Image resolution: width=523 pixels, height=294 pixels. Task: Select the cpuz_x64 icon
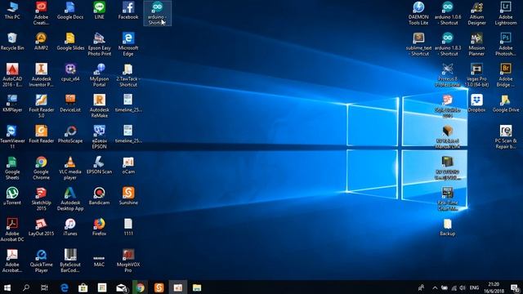point(70,73)
